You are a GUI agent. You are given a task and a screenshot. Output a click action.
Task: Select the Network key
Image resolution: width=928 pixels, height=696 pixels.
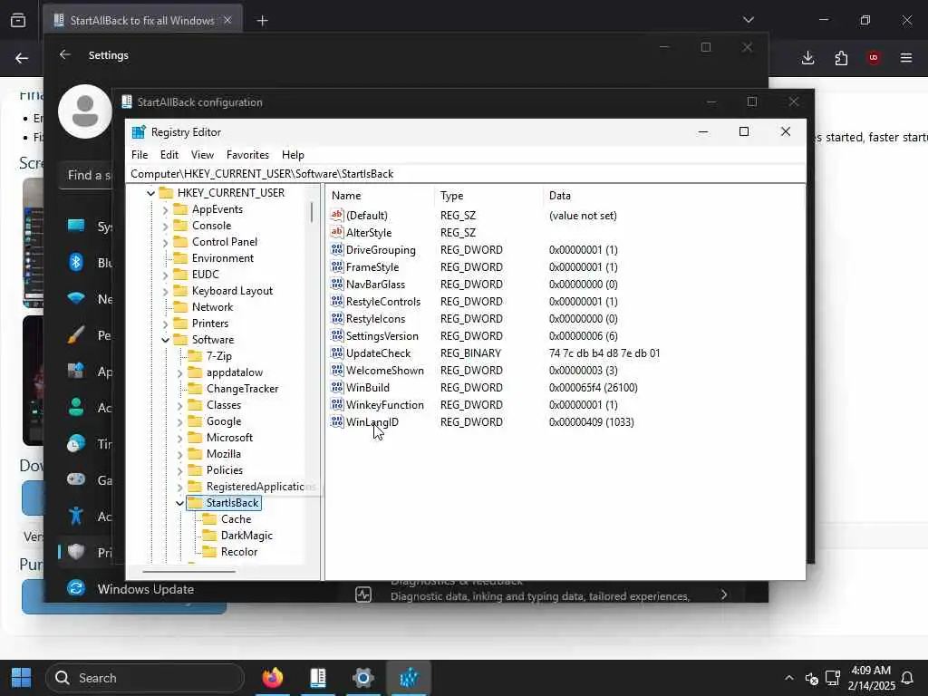pos(212,307)
